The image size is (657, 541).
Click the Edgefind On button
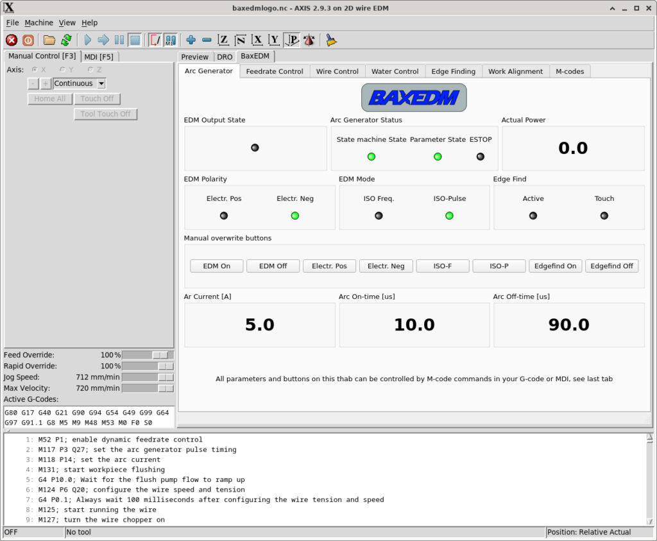click(x=555, y=266)
